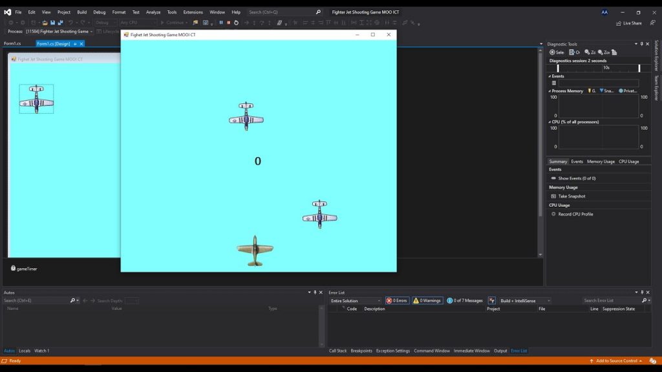Click the gameTimer component icon

tap(14, 268)
